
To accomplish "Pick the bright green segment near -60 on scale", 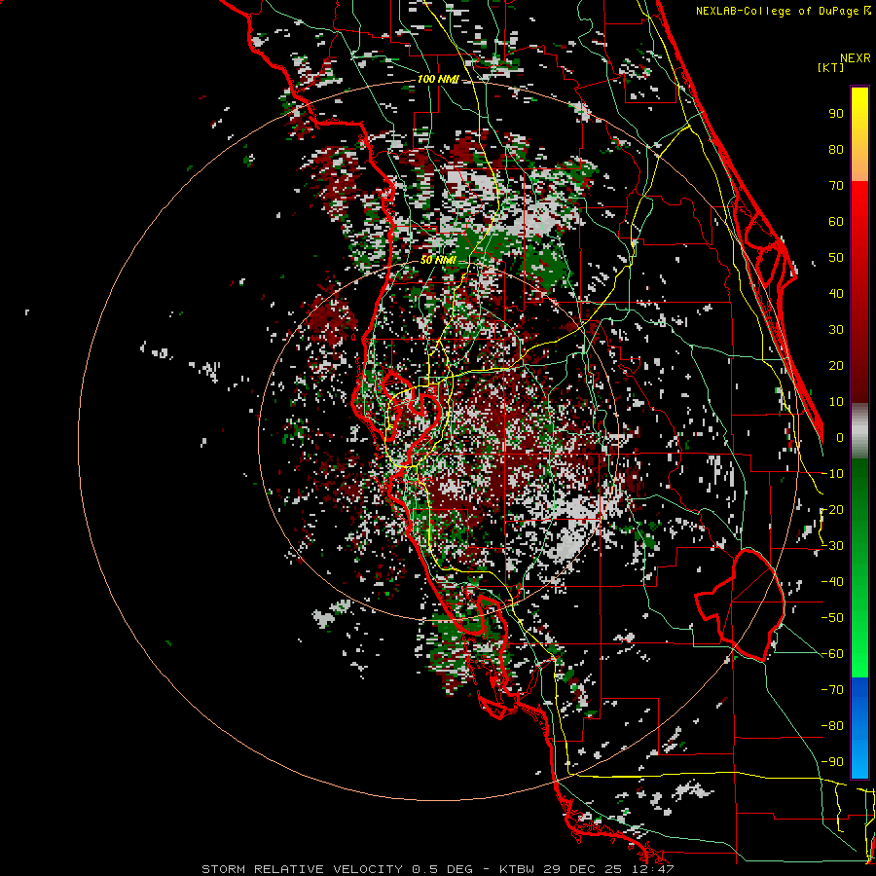I will click(x=859, y=655).
